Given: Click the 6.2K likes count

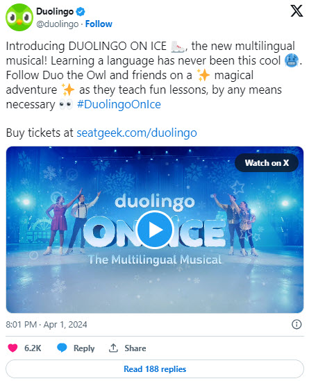Looking at the screenshot, I should (x=33, y=348).
